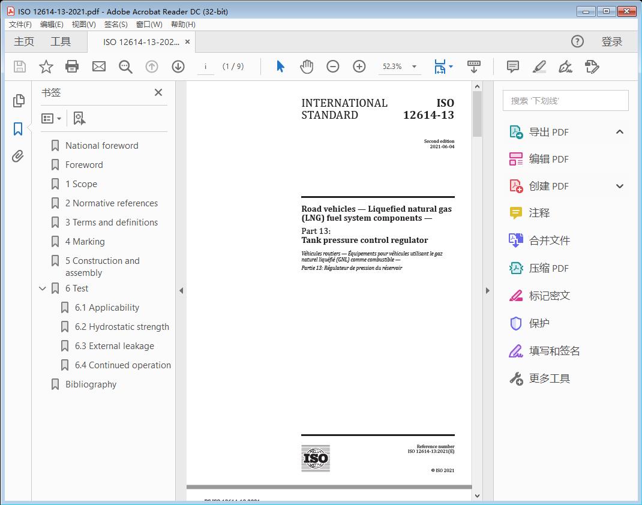Open 编辑 PDF tool
Image resolution: width=642 pixels, height=505 pixels.
click(539, 159)
